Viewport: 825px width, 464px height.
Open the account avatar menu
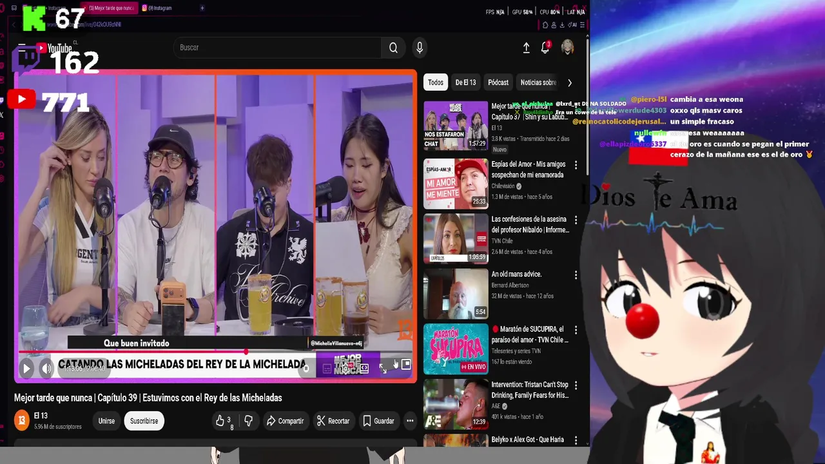(568, 47)
